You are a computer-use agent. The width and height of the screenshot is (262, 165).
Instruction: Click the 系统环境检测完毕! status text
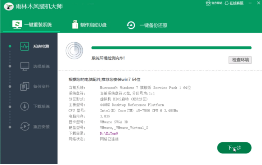(108, 58)
